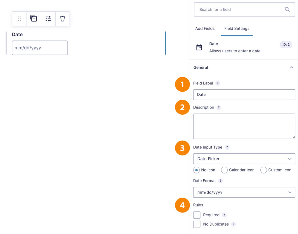Delete the Date field with the trash icon
The image size is (298, 234).
[63, 19]
